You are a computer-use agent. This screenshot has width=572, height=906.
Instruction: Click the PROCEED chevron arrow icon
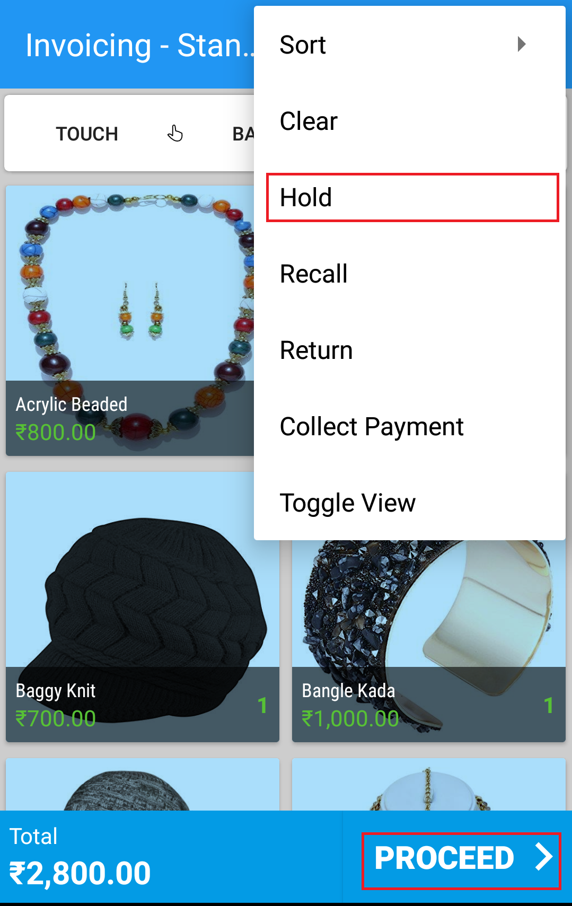tap(544, 857)
